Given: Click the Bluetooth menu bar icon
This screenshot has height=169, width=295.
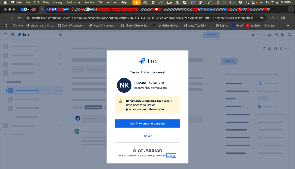Looking at the screenshot, I should (218, 2).
